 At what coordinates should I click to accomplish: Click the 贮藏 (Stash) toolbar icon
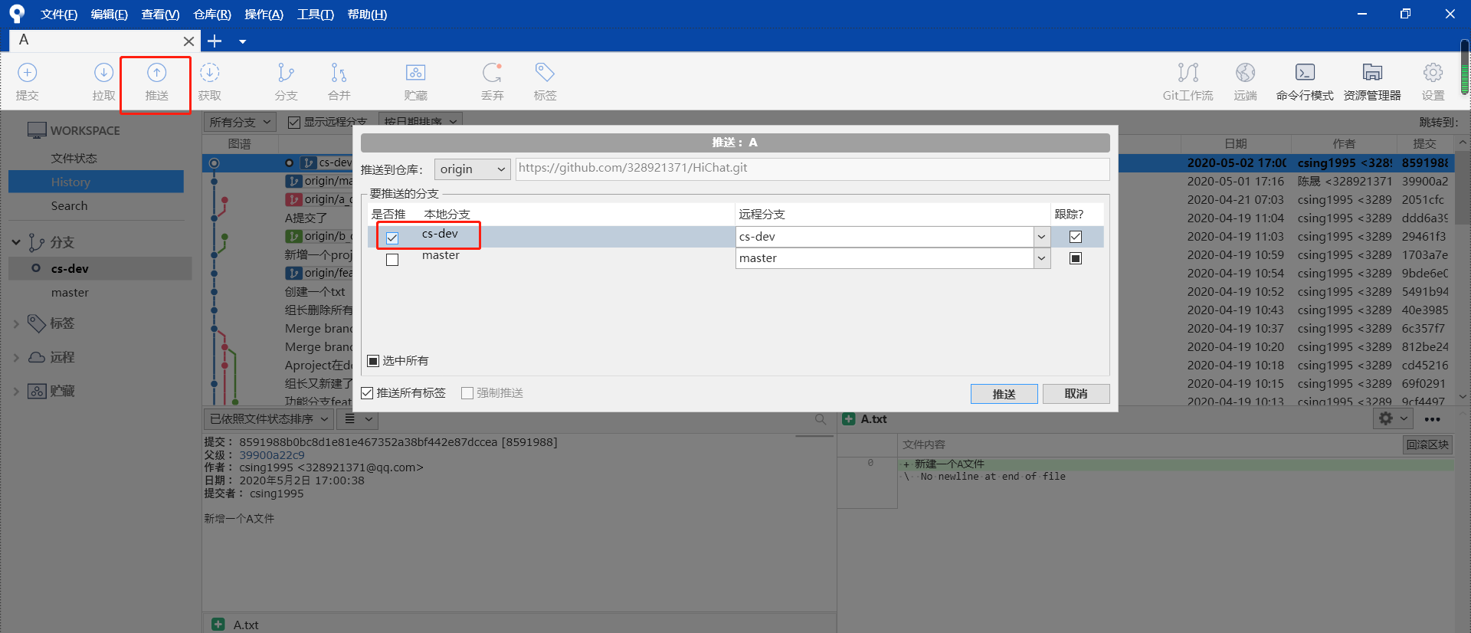(415, 73)
